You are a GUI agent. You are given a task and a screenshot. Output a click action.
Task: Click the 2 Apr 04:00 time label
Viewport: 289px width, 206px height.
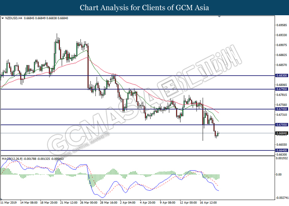(x=128, y=203)
